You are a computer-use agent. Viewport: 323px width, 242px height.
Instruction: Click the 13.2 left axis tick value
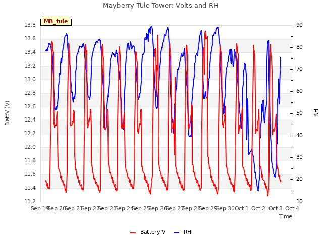30,66
